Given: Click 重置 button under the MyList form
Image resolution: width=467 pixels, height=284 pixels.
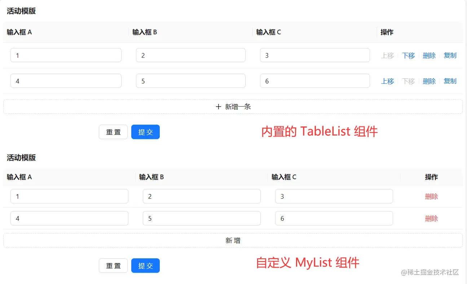Looking at the screenshot, I should 113,266.
